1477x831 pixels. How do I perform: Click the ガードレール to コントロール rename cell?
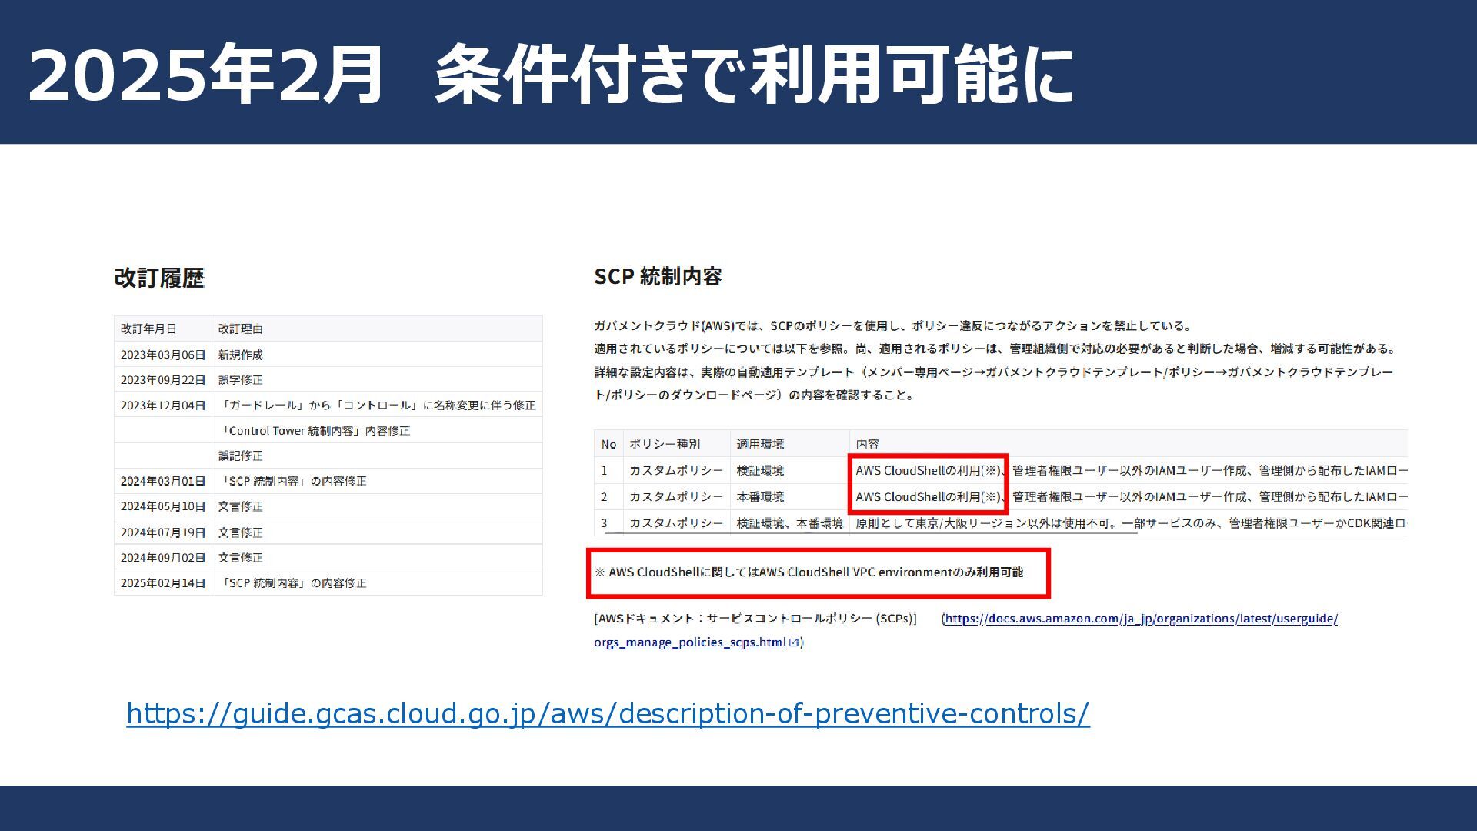click(x=377, y=405)
